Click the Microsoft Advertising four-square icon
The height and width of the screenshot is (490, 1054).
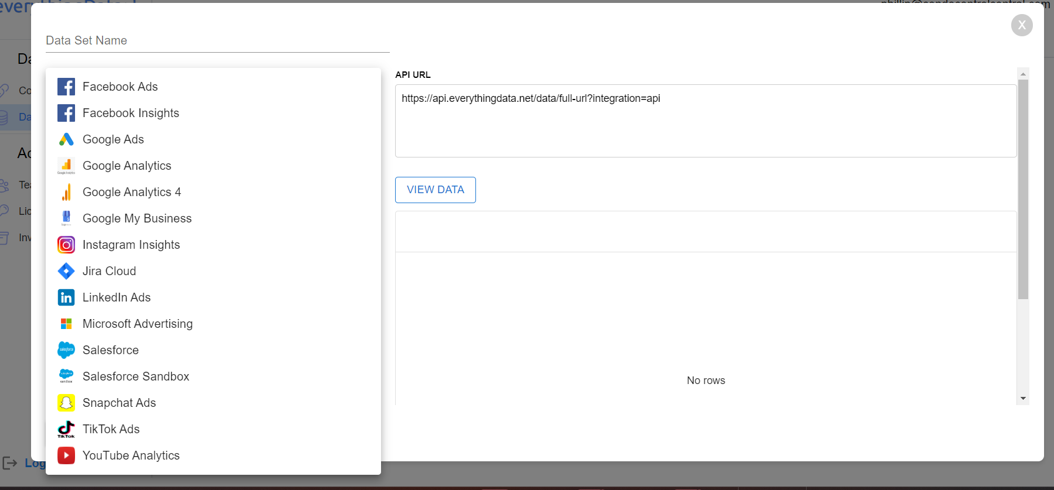pyautogui.click(x=66, y=324)
